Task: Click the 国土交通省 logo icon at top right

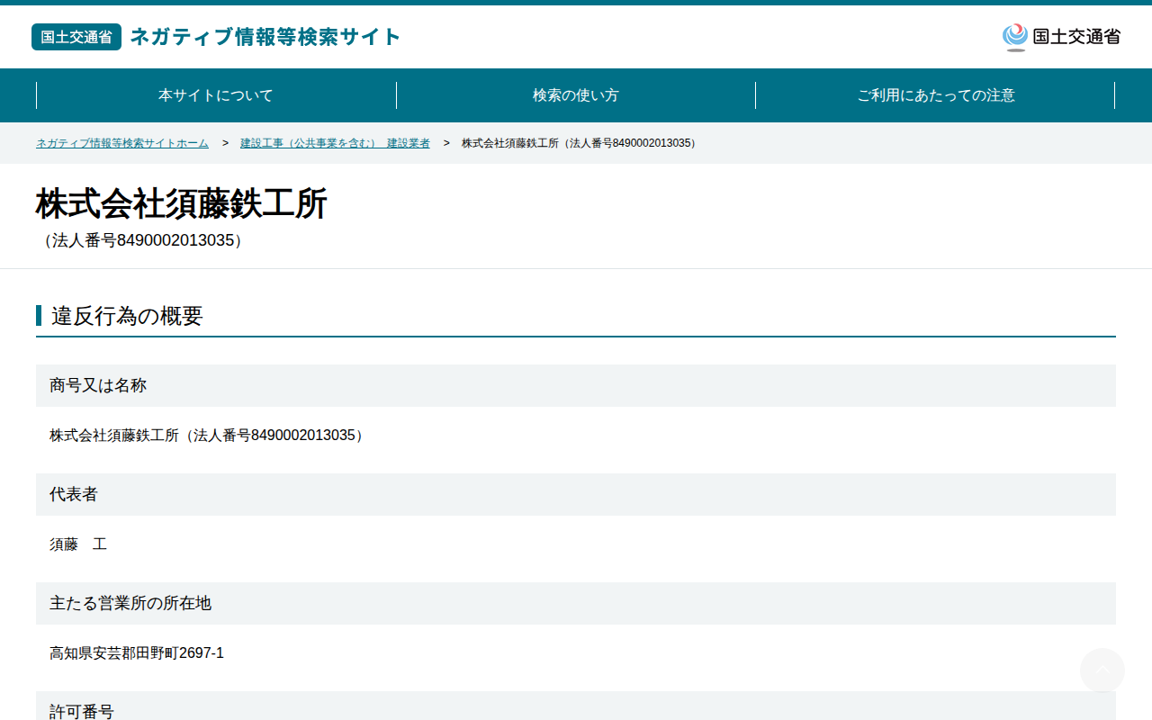Action: [1061, 37]
